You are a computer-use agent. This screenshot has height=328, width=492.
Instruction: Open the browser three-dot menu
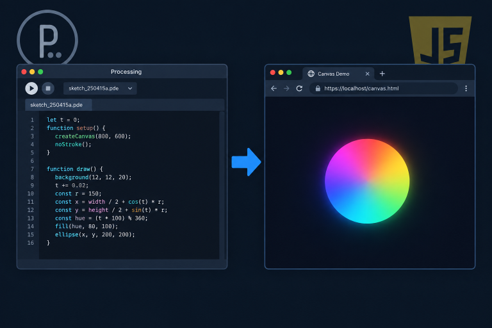pos(466,88)
